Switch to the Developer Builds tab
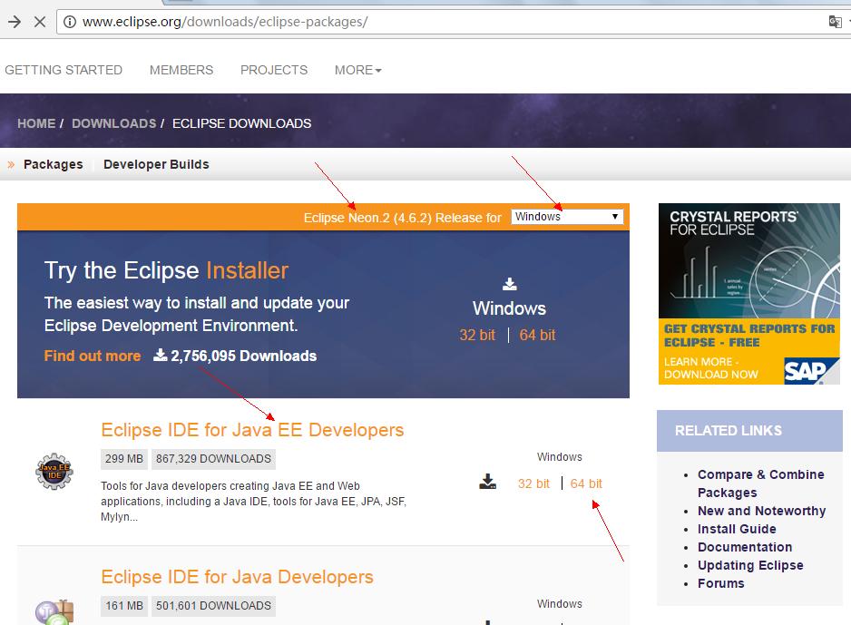The width and height of the screenshot is (851, 625). pos(156,164)
